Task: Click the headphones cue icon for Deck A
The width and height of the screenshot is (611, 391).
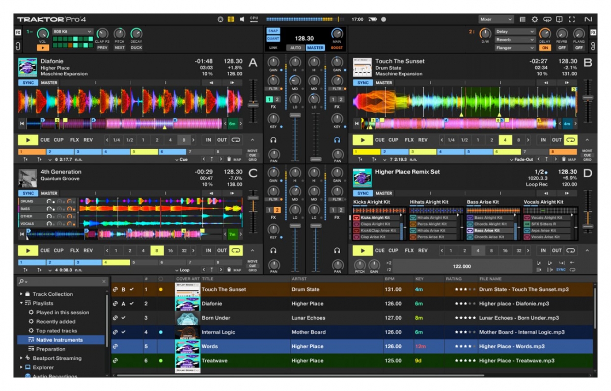Action: pyautogui.click(x=273, y=139)
